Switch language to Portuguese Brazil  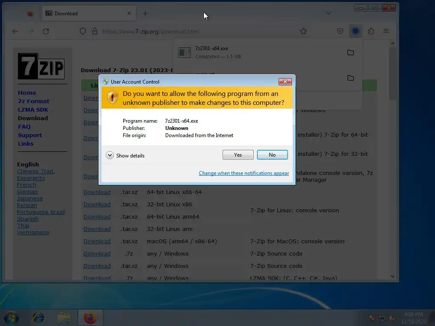coord(41,212)
